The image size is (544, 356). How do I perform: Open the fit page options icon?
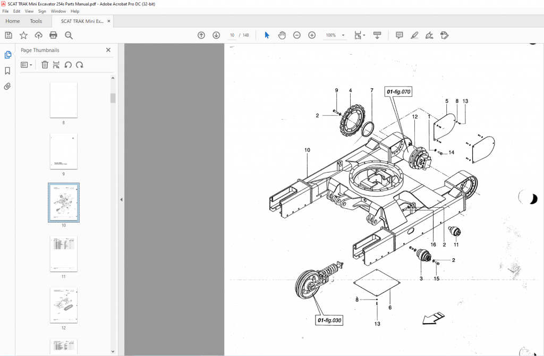pyautogui.click(x=358, y=35)
